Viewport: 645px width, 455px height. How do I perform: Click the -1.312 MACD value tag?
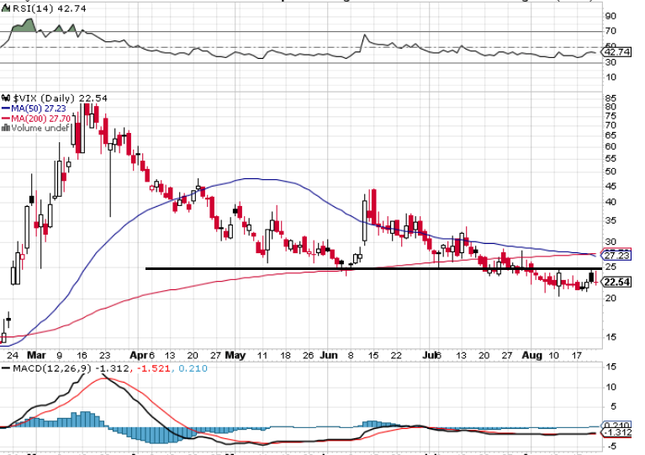tap(618, 433)
